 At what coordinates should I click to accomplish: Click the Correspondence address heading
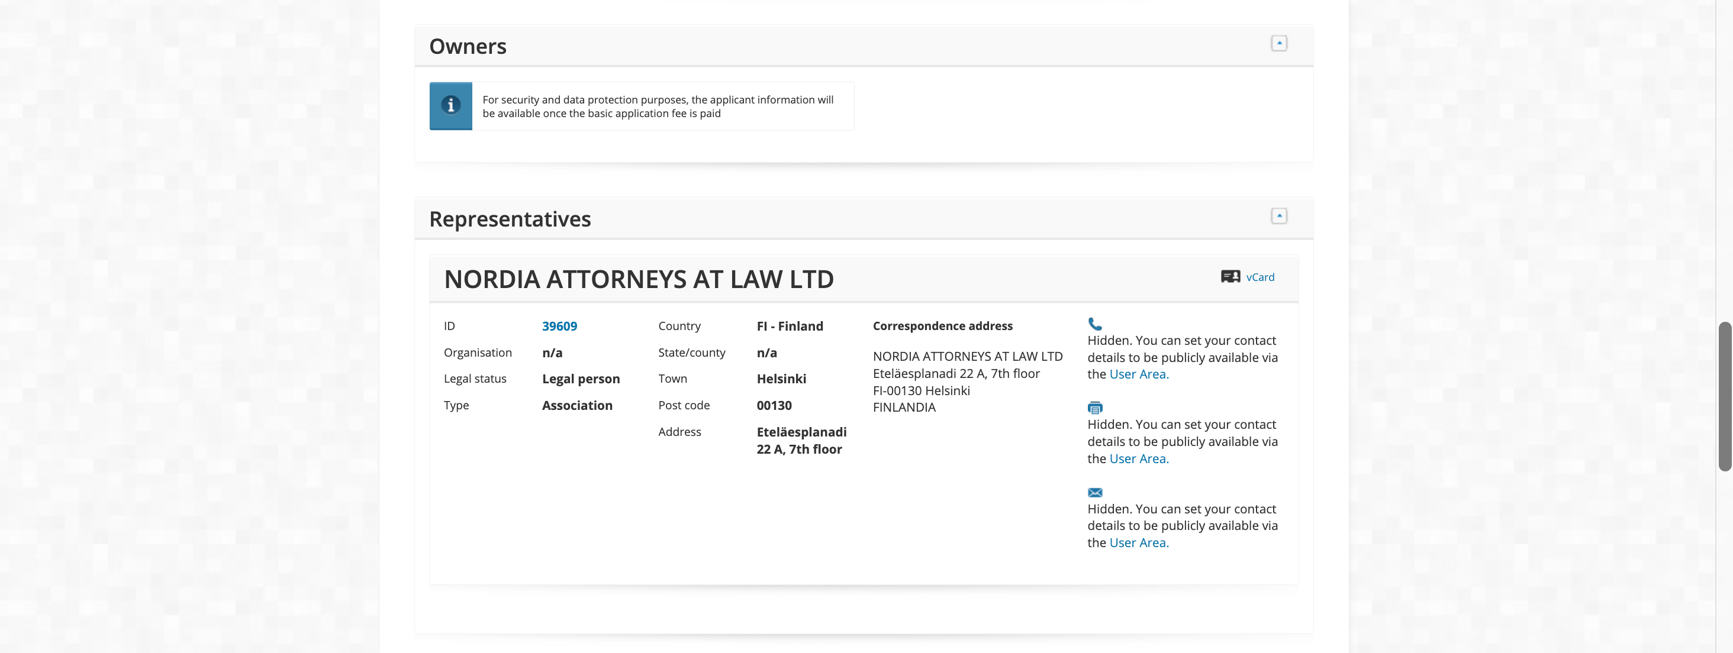(x=942, y=326)
